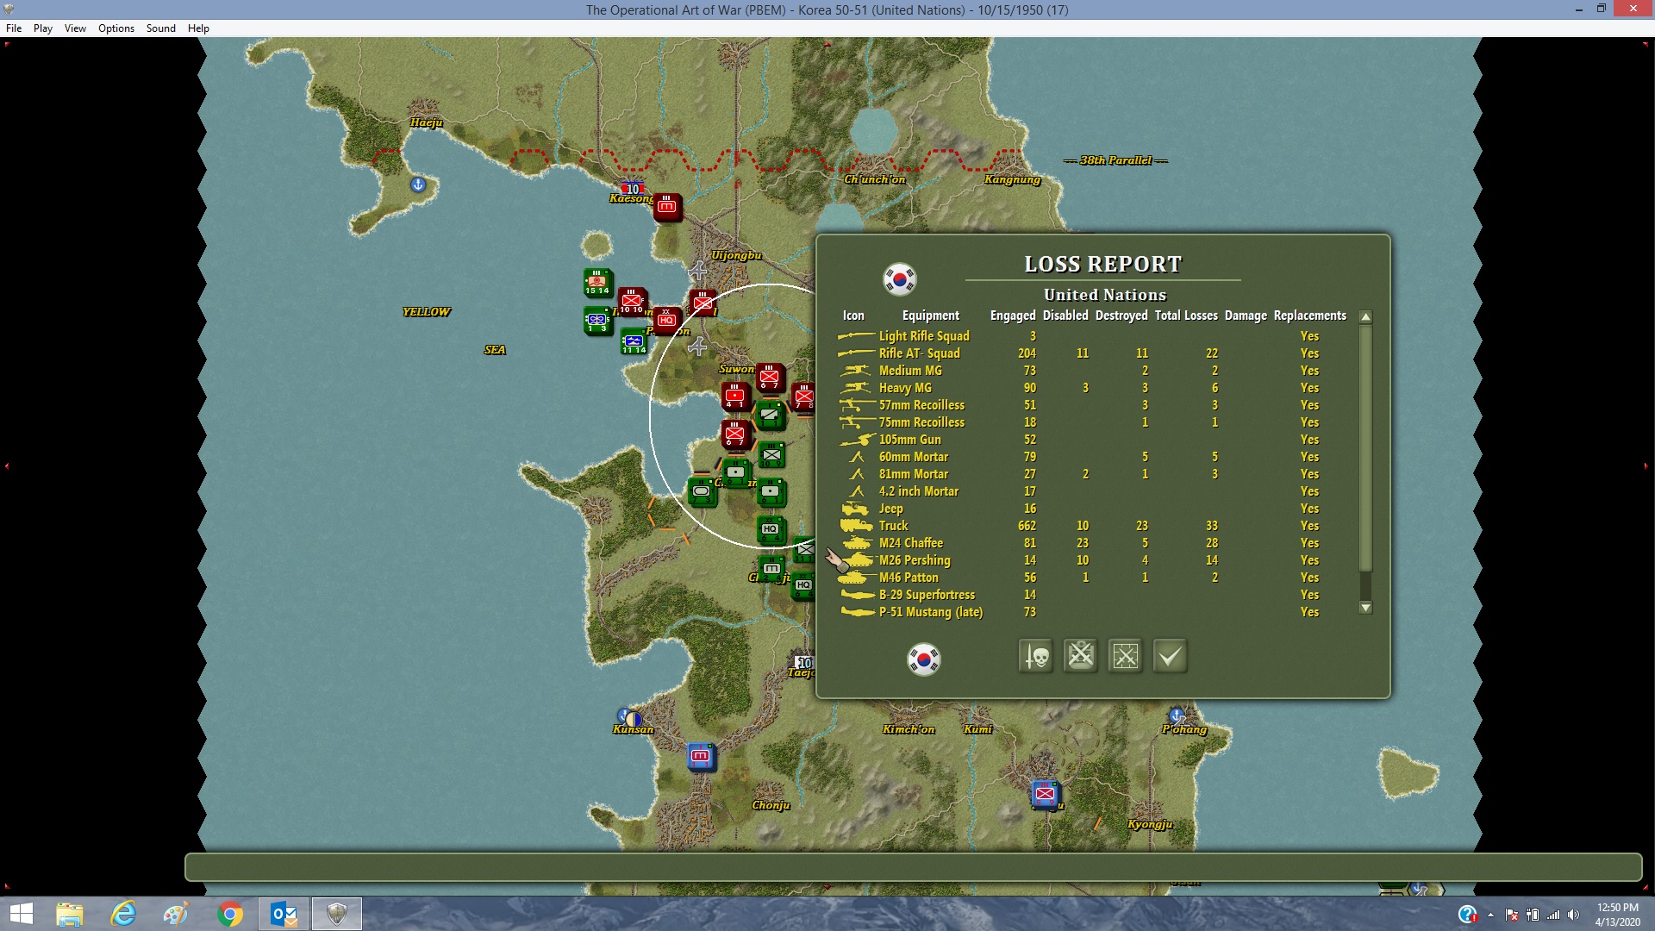Image resolution: width=1655 pixels, height=931 pixels.
Task: Confirm the Loss Report with the checkmark button
Action: pos(1170,656)
